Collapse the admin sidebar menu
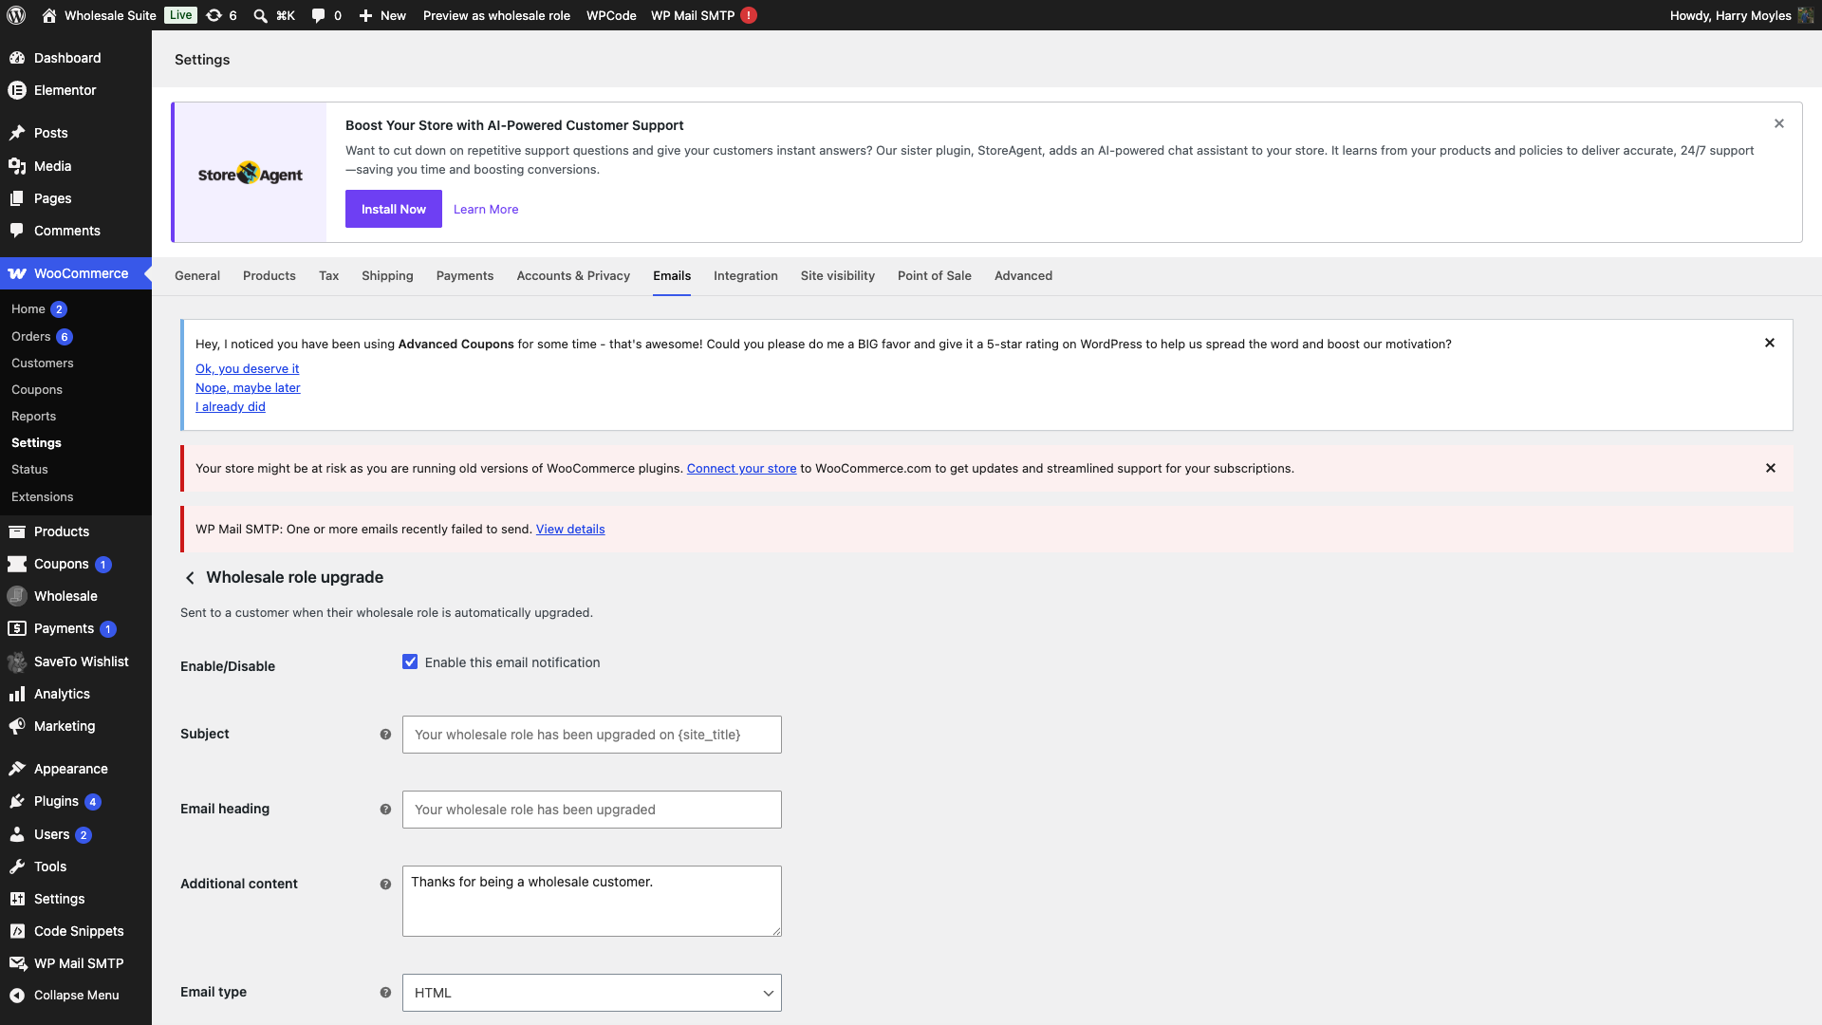Viewport: 1822px width, 1025px height. (x=76, y=995)
